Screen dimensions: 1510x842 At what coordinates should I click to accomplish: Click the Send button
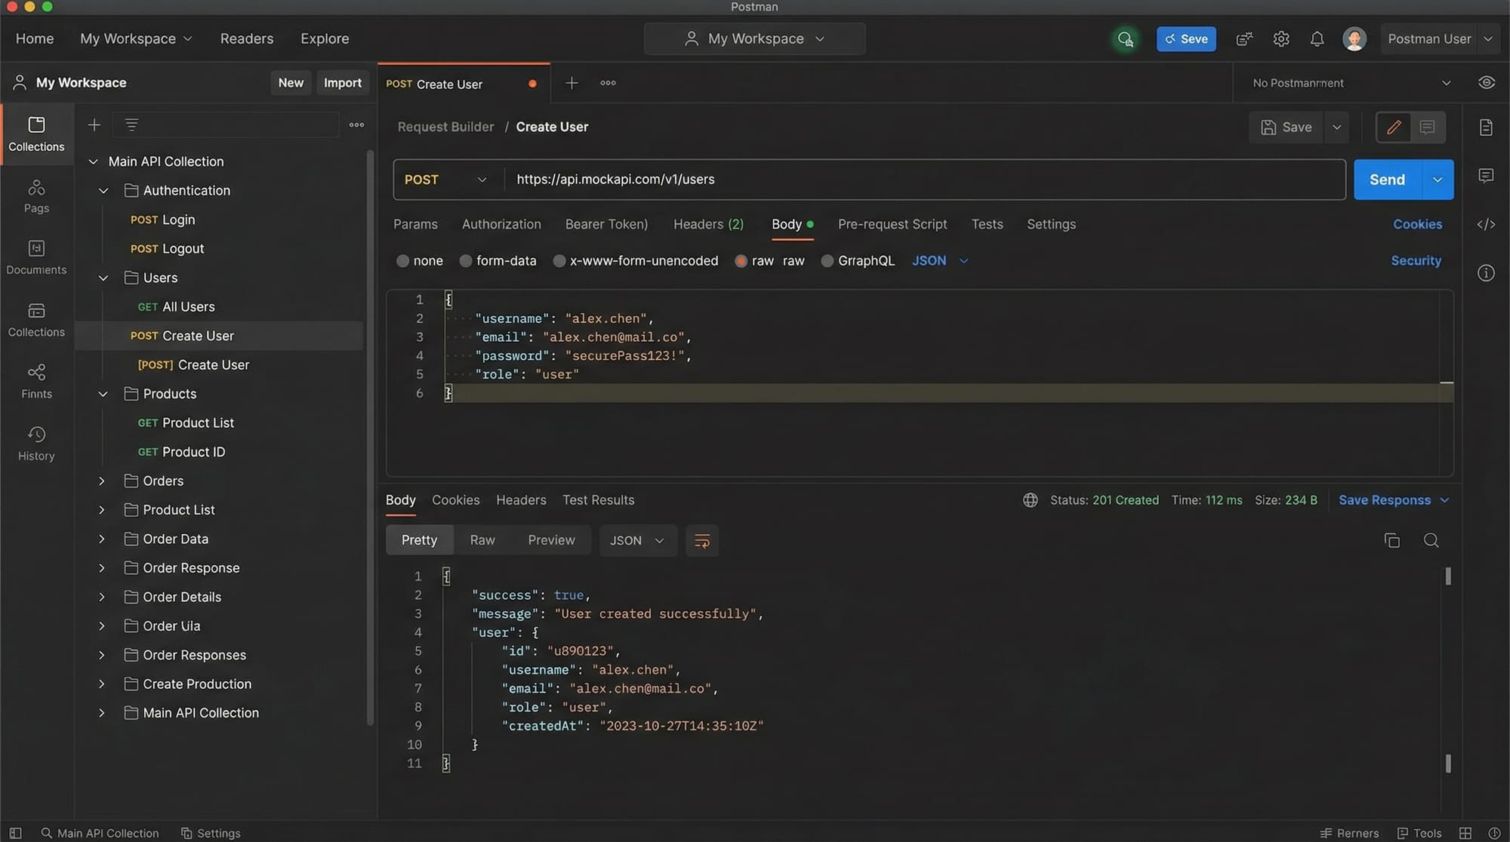pos(1386,180)
